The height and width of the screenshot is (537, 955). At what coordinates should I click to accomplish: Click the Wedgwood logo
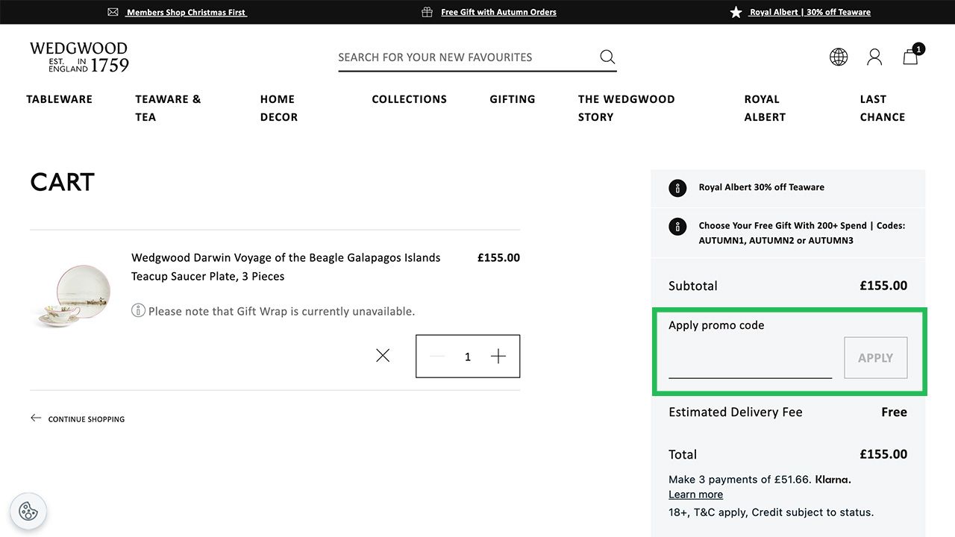(79, 57)
